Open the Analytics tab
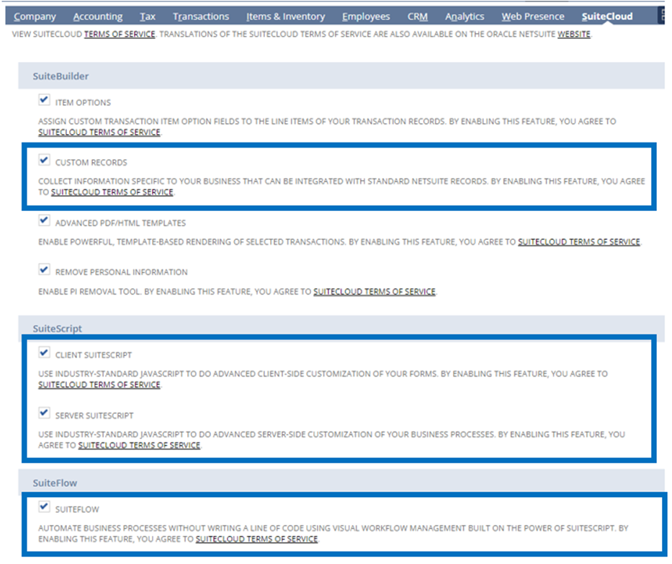The width and height of the screenshot is (672, 564). tap(465, 17)
